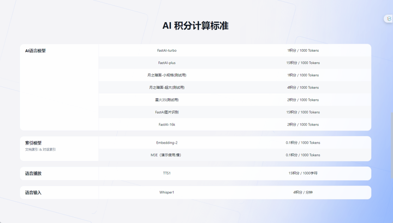Click the "AI 积分计算标准" heading

click(195, 26)
